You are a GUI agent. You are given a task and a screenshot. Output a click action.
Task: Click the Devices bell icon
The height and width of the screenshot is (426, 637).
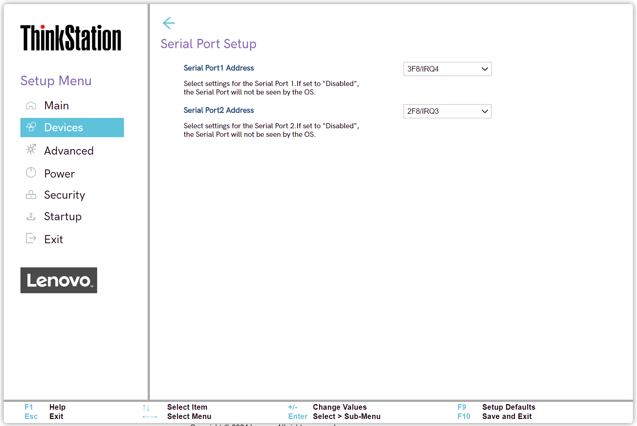(x=31, y=127)
